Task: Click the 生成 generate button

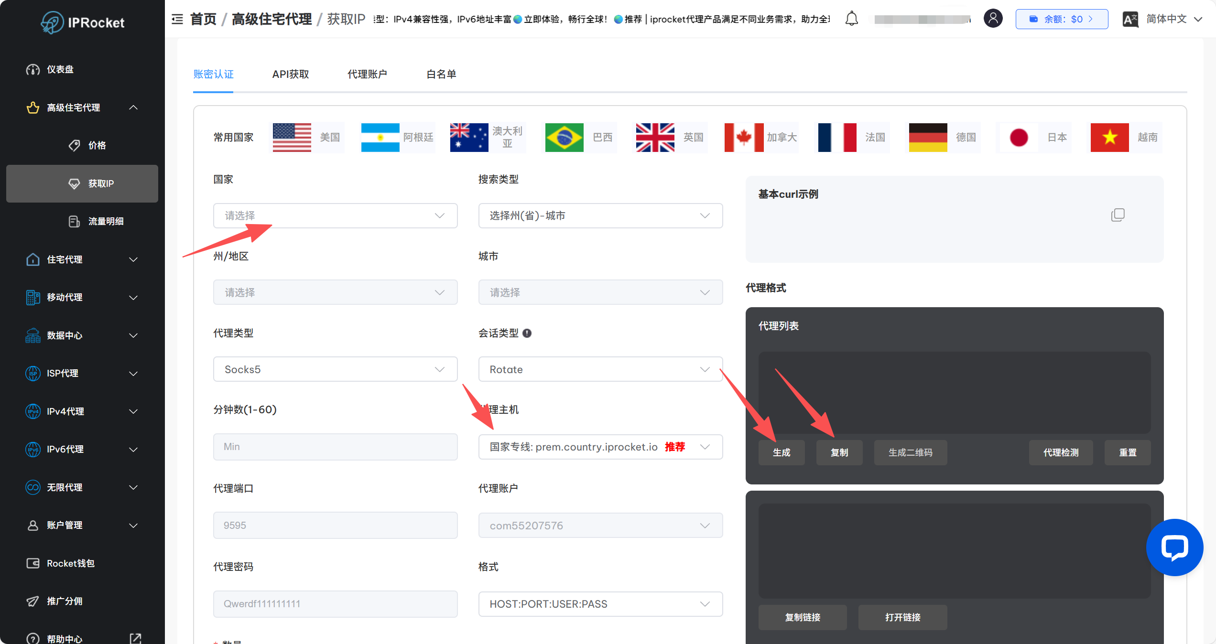Action: pyautogui.click(x=782, y=452)
